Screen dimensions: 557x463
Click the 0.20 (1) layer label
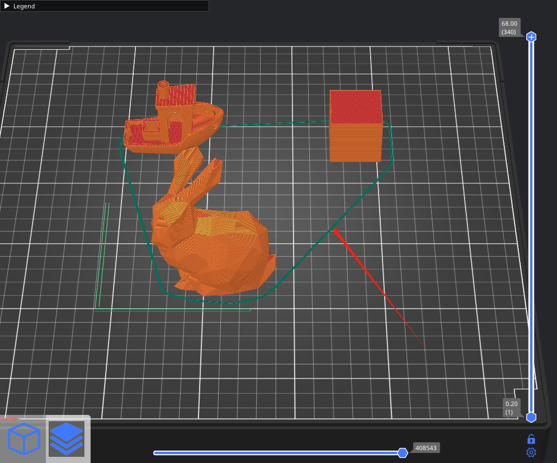(x=512, y=408)
